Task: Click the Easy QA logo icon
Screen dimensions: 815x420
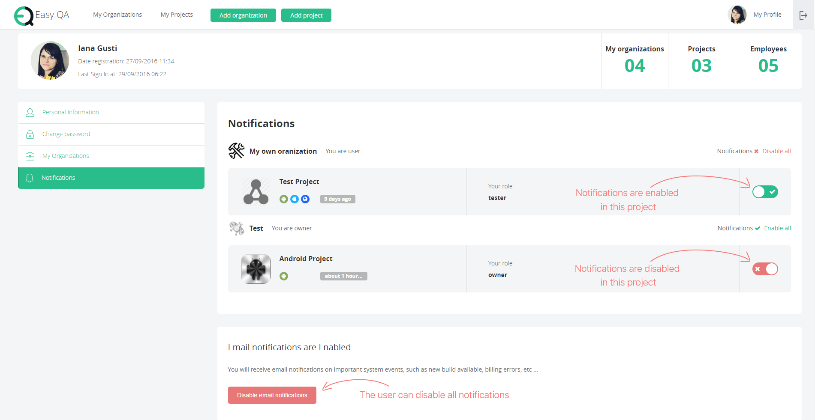Action: [24, 16]
